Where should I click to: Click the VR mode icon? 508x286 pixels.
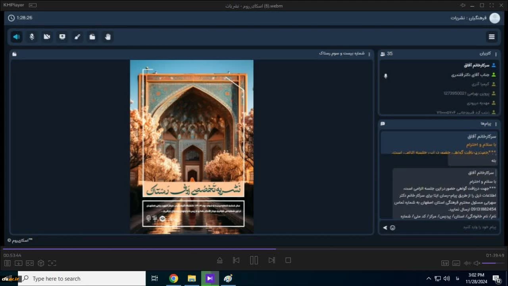pyautogui.click(x=30, y=263)
